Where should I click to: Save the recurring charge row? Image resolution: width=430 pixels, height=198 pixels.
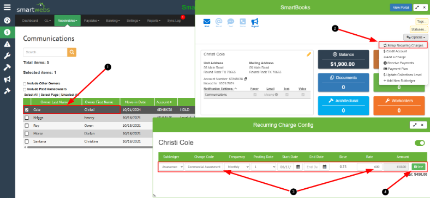coord(419,166)
